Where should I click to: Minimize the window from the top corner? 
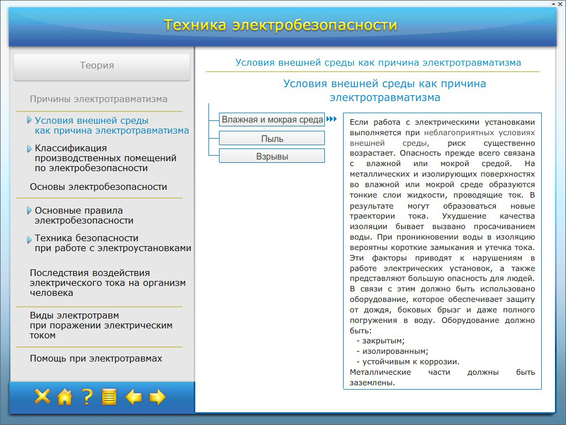pos(554,3)
